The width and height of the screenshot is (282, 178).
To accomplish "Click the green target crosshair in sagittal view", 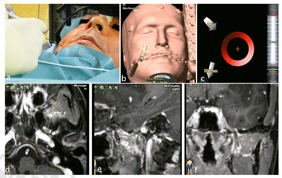I will [136, 131].
